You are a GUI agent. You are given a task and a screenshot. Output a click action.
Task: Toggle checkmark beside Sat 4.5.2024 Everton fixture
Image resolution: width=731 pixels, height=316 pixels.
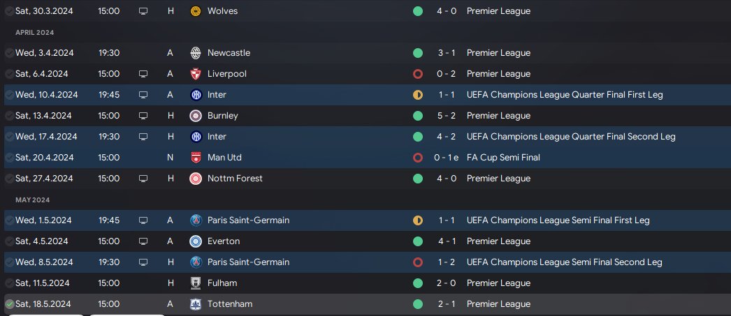click(x=9, y=241)
